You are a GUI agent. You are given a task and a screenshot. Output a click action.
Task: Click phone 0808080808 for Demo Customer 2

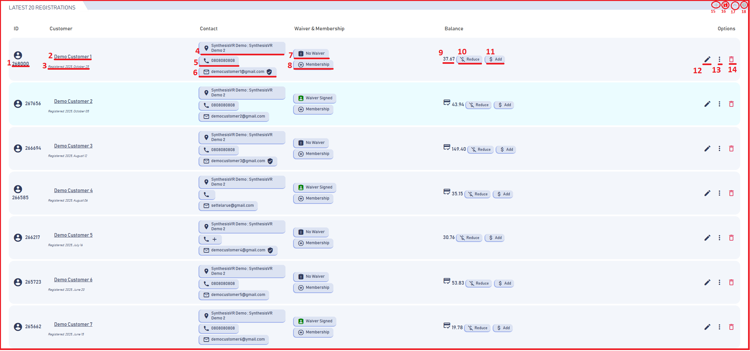pos(219,105)
